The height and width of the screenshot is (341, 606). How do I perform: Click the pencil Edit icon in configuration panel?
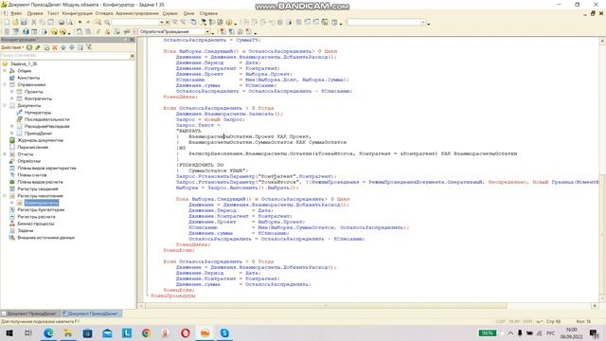38,47
